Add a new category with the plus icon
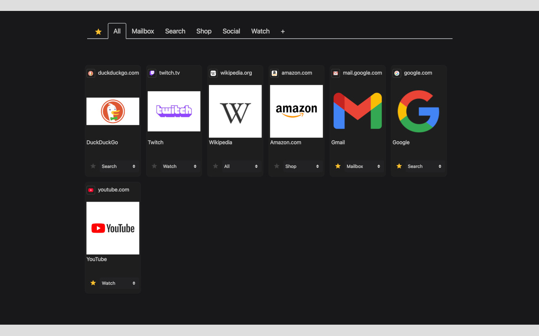The width and height of the screenshot is (539, 336). (x=283, y=31)
